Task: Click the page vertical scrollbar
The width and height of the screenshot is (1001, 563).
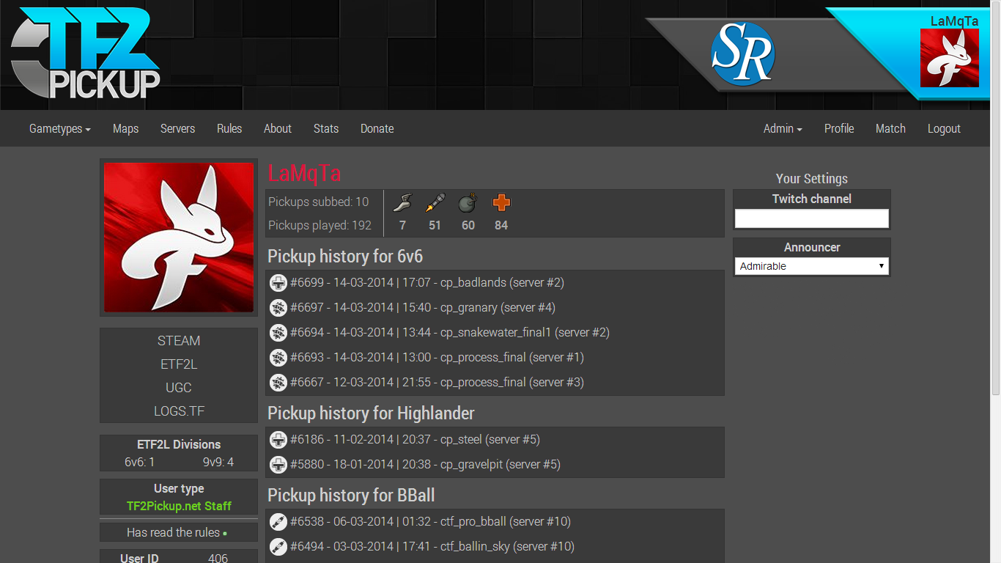Action: (x=995, y=198)
